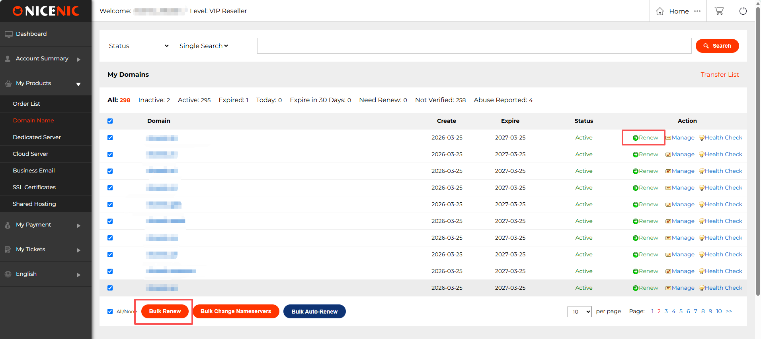Click the Manage icon in the first domain row
This screenshot has width=761, height=339.
click(x=669, y=138)
